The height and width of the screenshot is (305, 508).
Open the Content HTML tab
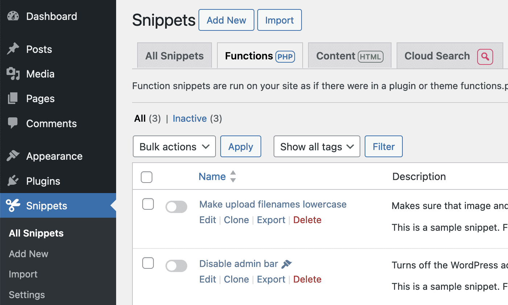pos(349,56)
